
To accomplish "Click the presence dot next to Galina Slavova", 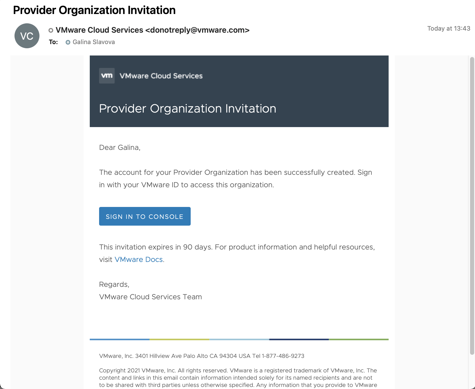I will (68, 42).
